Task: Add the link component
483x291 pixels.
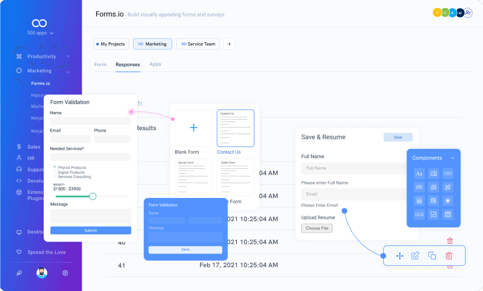Action: pyautogui.click(x=448, y=187)
